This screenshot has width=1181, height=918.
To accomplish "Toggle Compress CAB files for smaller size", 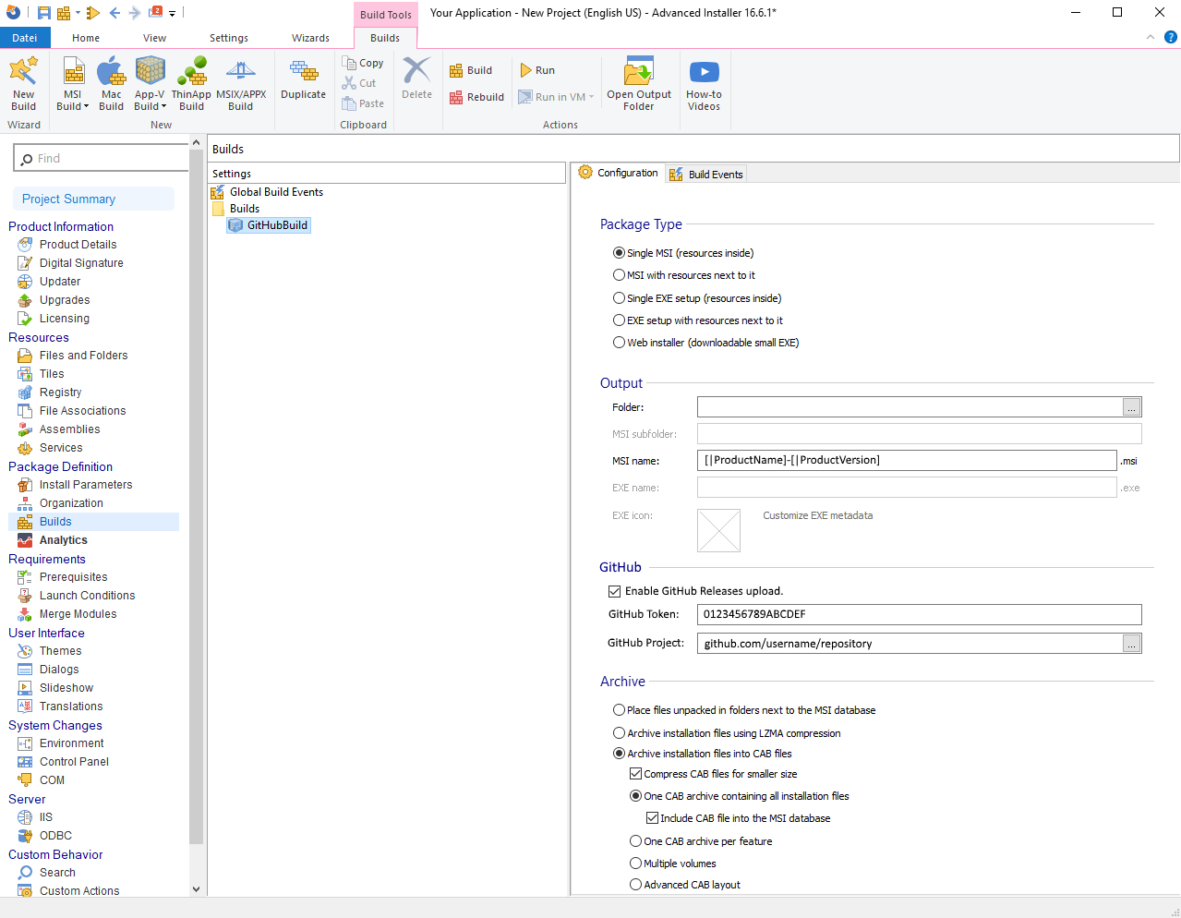I will [635, 774].
